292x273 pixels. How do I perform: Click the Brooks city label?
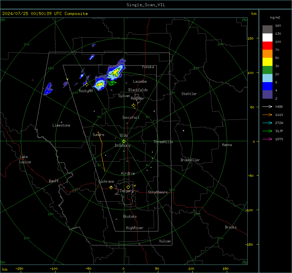(x=231, y=227)
